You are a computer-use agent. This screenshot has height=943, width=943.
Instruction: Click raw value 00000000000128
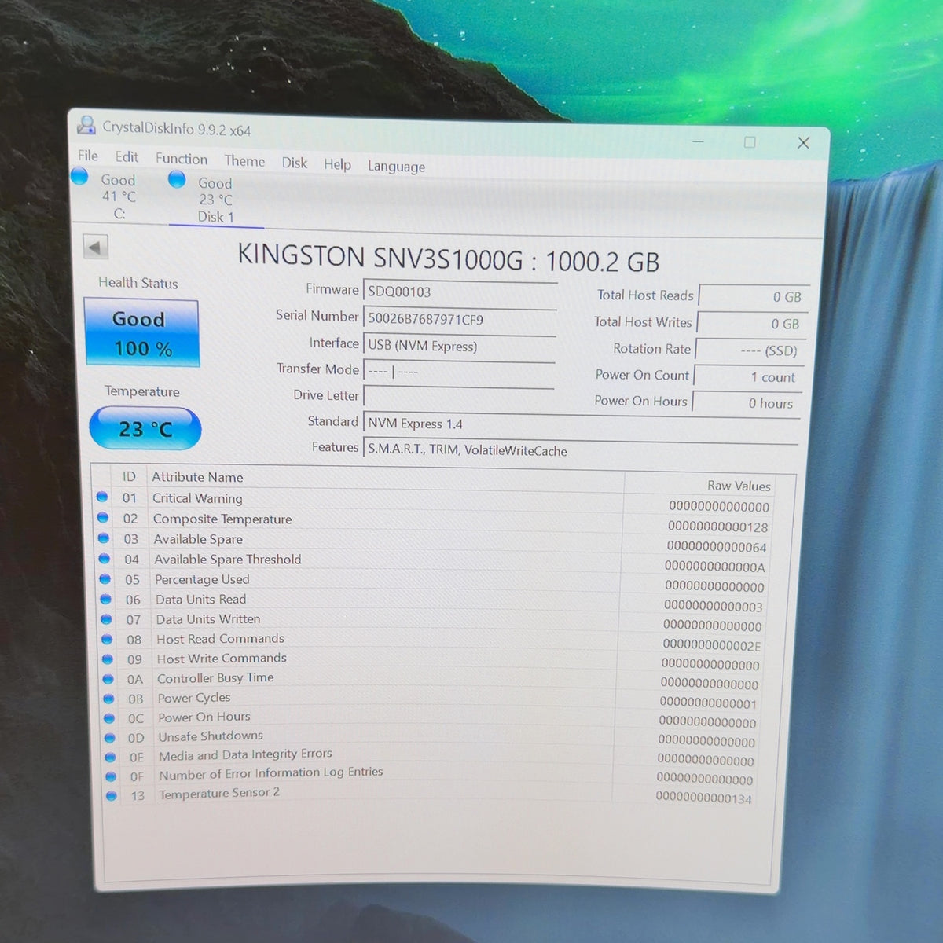(718, 527)
